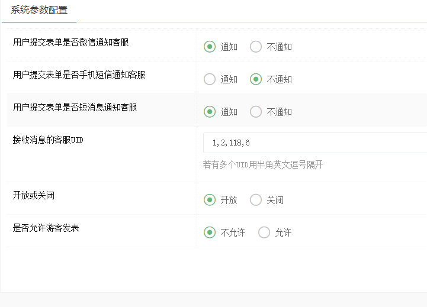Set guest posting to 允许
This screenshot has height=307, width=427.
[x=264, y=232]
